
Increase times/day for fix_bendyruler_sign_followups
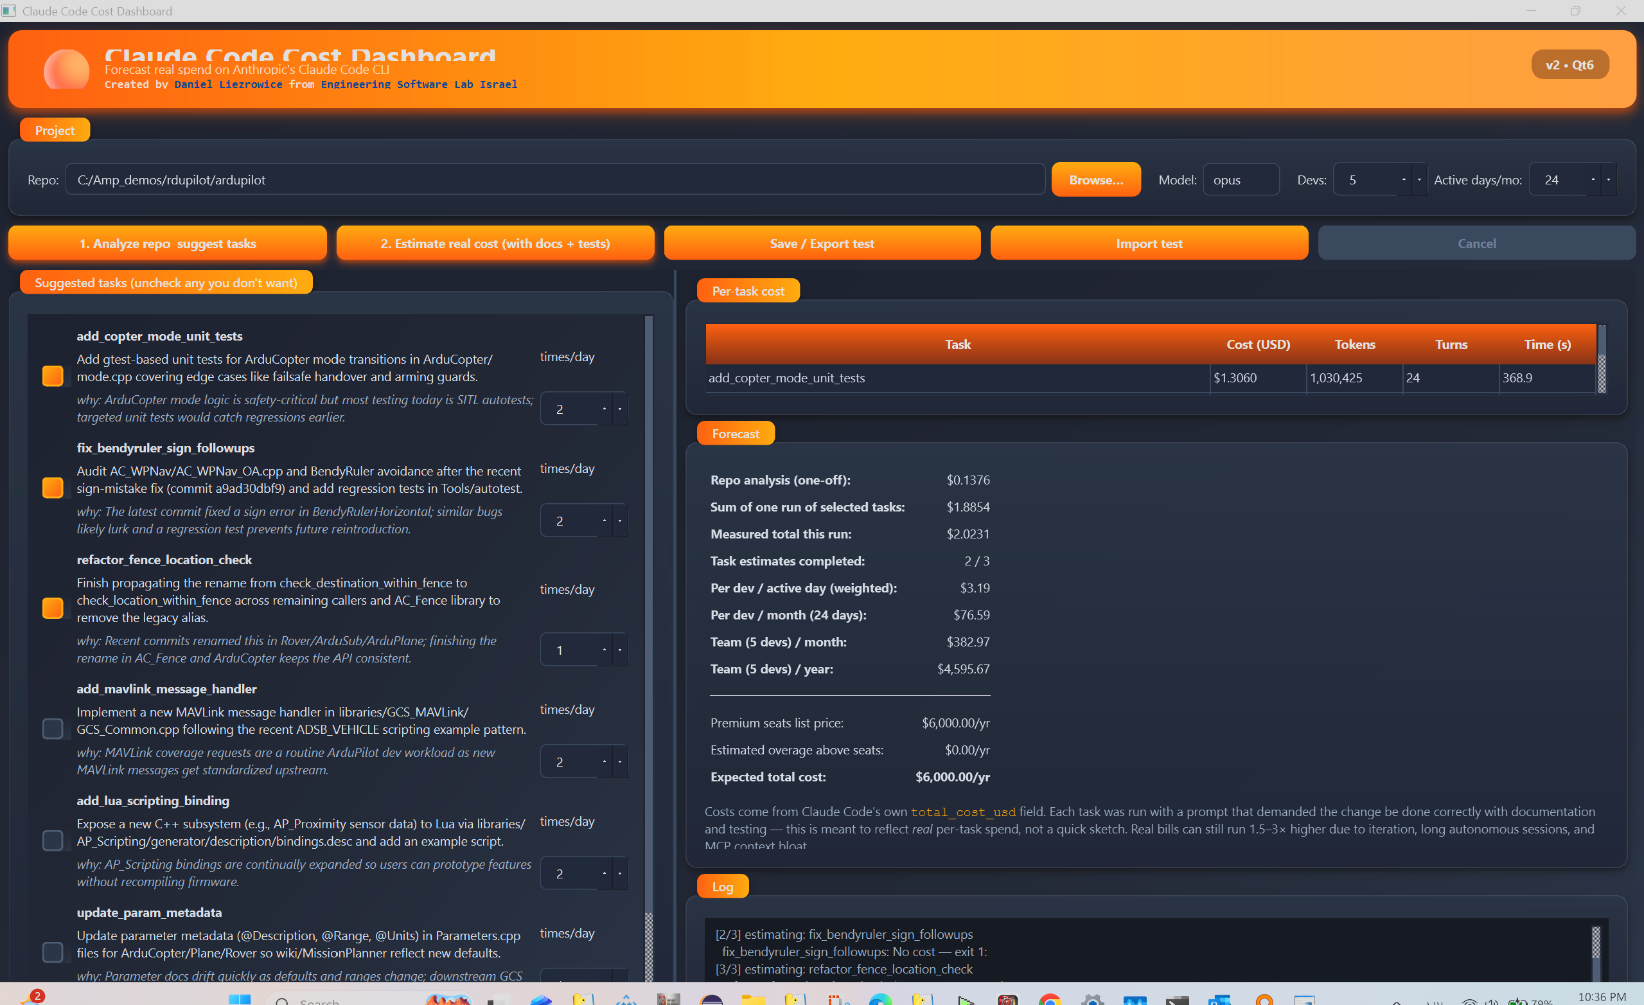[605, 520]
